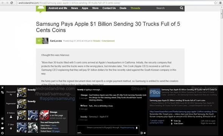The image size is (223, 136).
Task: Open the Store nav item
Action: [95, 8]
